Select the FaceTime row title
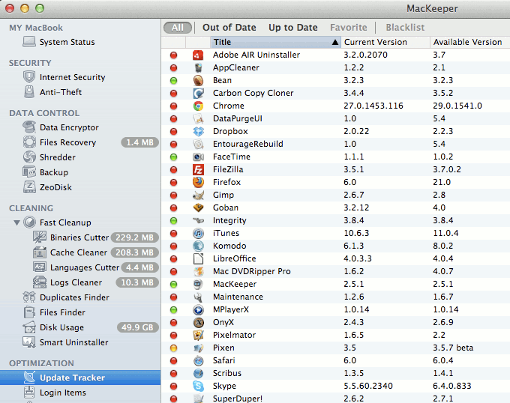This screenshot has width=510, height=403. point(232,157)
